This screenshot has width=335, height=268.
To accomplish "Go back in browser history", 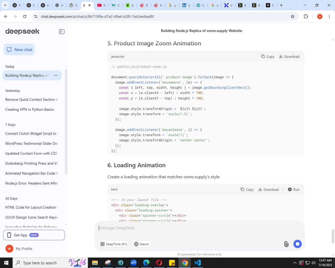I will pos(6,16).
